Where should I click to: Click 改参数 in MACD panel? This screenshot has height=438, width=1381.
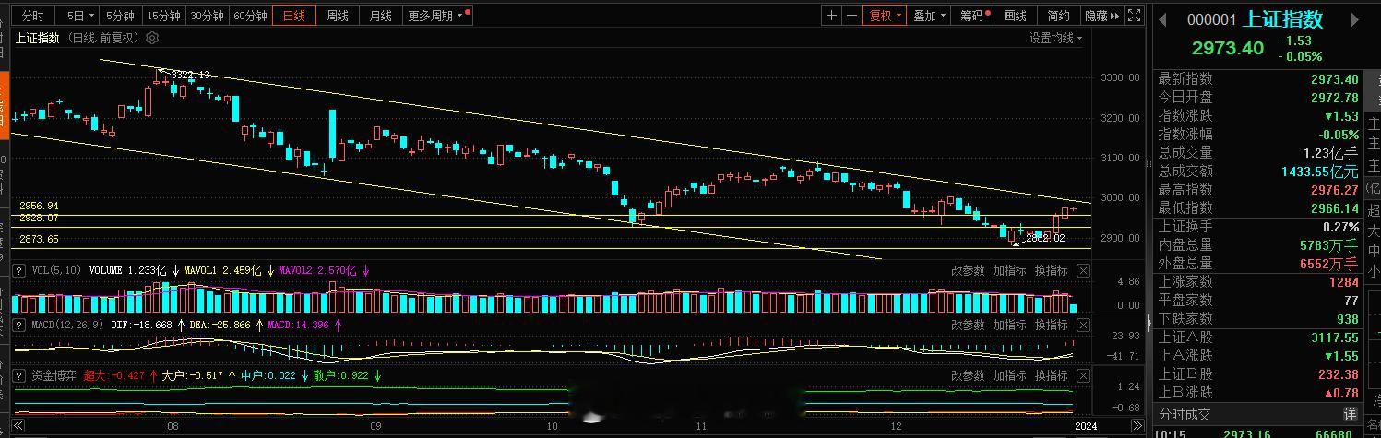tap(969, 325)
